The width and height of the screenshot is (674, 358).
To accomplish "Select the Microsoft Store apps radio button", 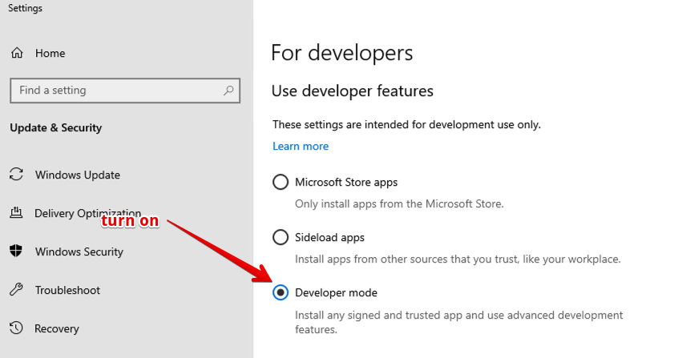I will 280,182.
